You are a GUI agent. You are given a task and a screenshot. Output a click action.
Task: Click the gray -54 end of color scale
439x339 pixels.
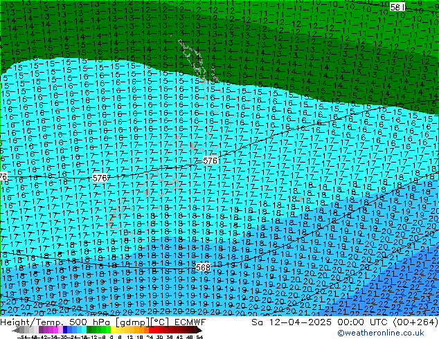16,331
